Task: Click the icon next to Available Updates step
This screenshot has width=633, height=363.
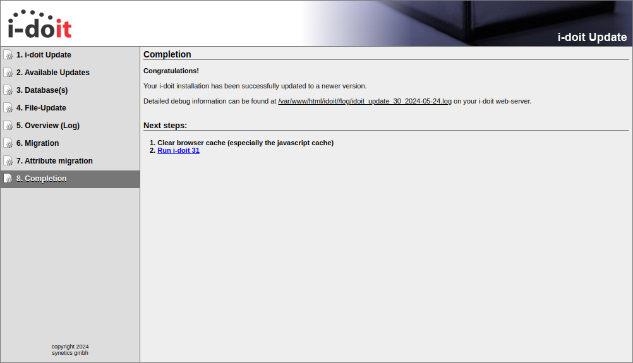Action: [x=8, y=73]
